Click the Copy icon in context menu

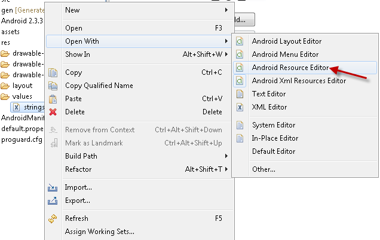click(x=53, y=72)
